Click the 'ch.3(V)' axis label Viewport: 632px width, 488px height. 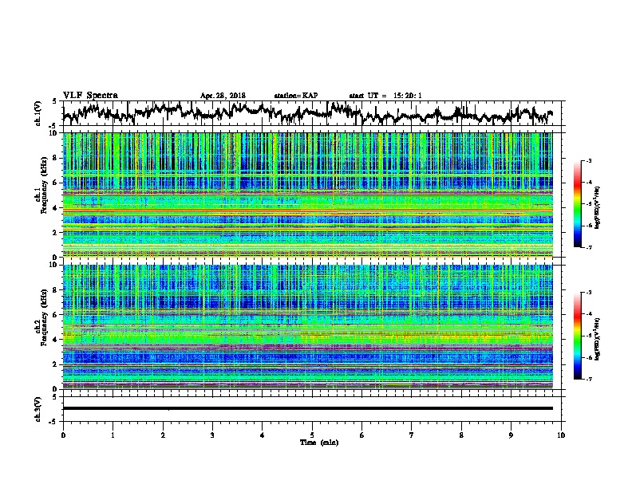pos(38,409)
